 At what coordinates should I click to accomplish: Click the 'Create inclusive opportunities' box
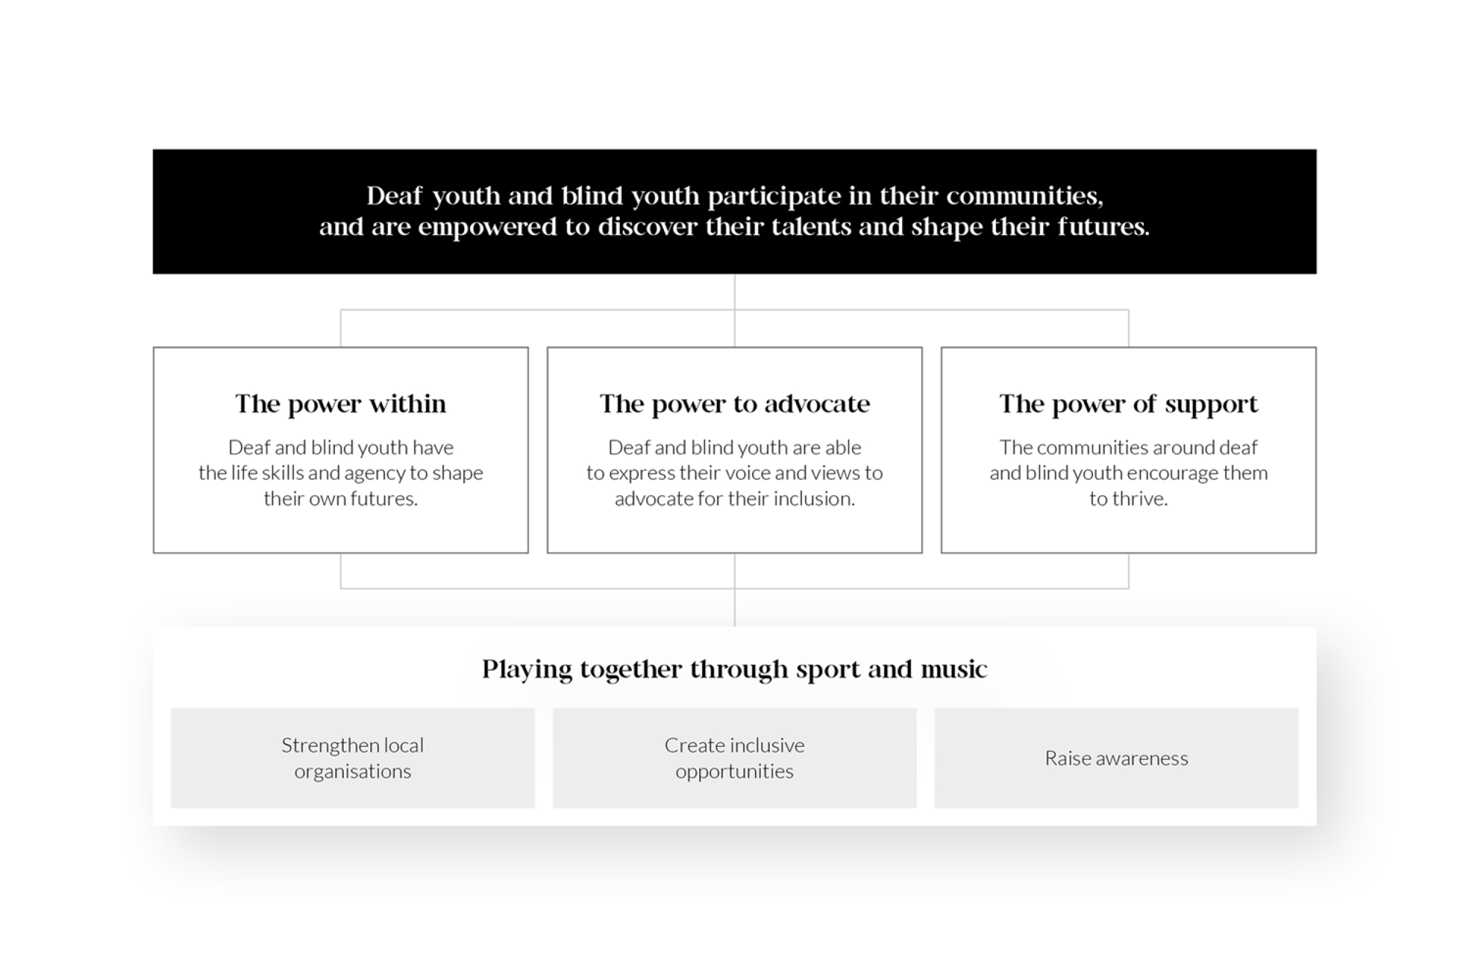click(734, 758)
